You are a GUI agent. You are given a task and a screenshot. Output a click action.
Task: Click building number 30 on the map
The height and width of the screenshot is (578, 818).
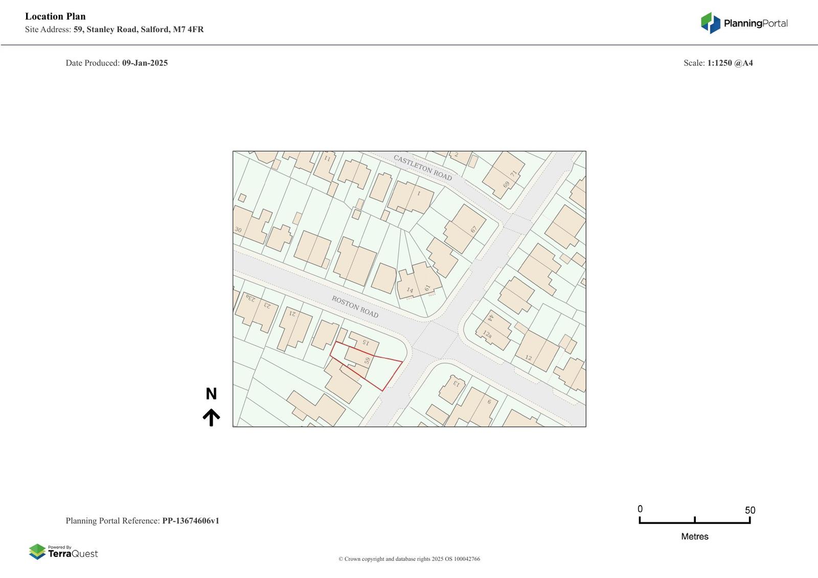(x=238, y=230)
